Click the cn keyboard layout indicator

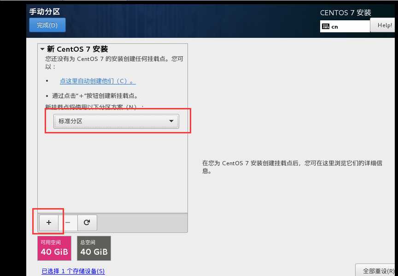(345, 26)
